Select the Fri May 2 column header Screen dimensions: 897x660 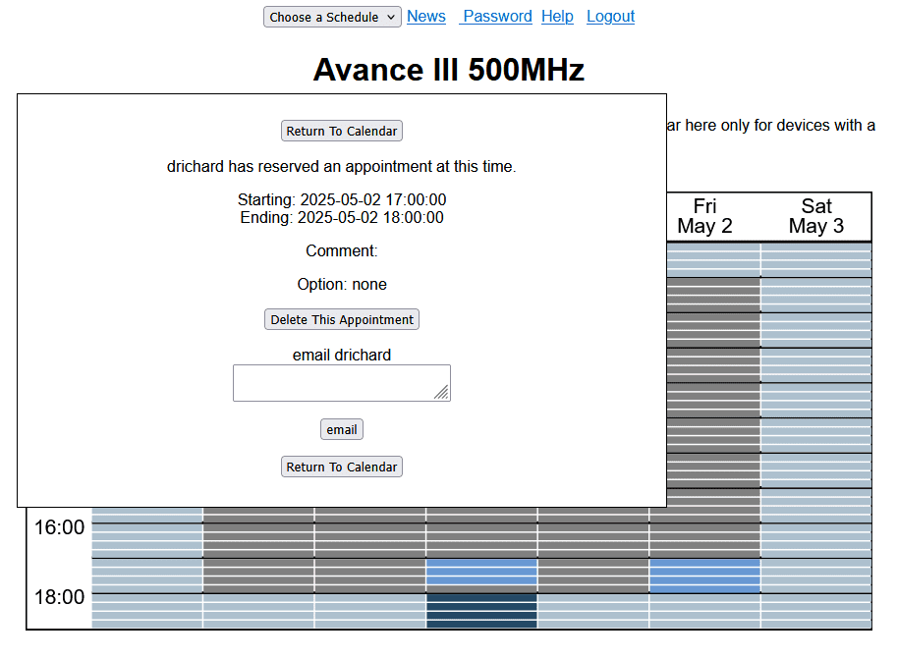click(x=704, y=215)
